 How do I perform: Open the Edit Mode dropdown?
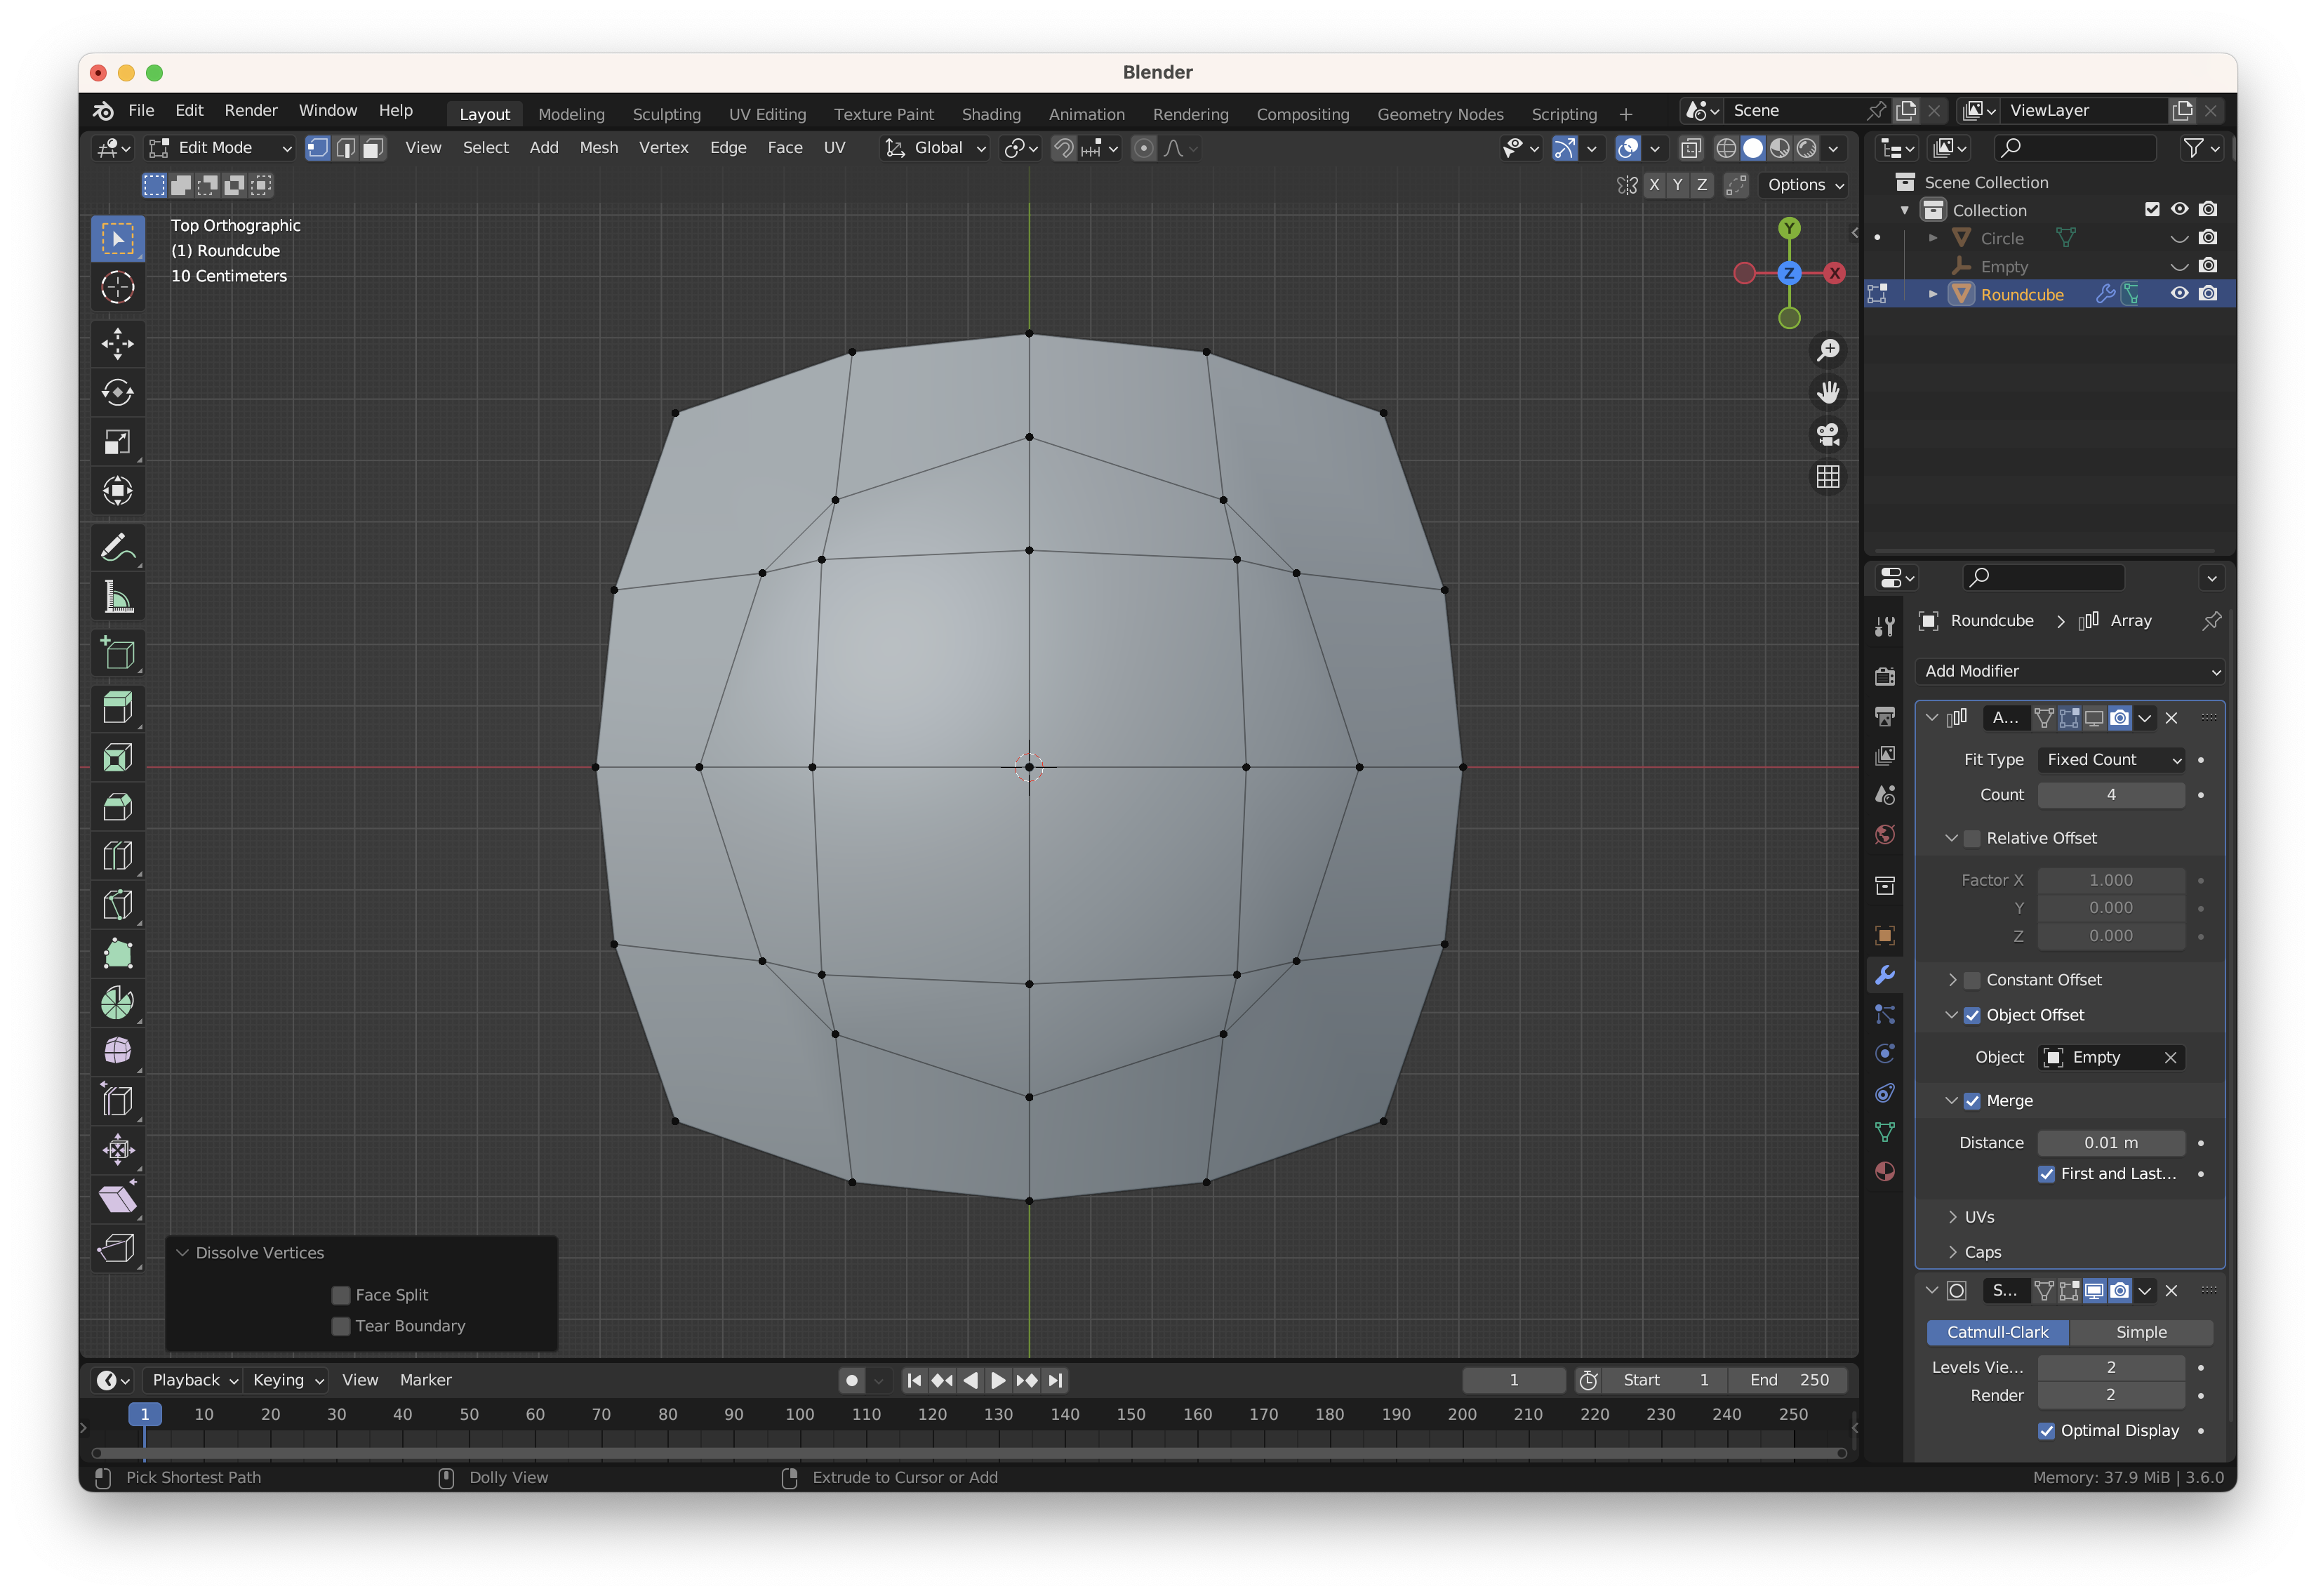220,148
